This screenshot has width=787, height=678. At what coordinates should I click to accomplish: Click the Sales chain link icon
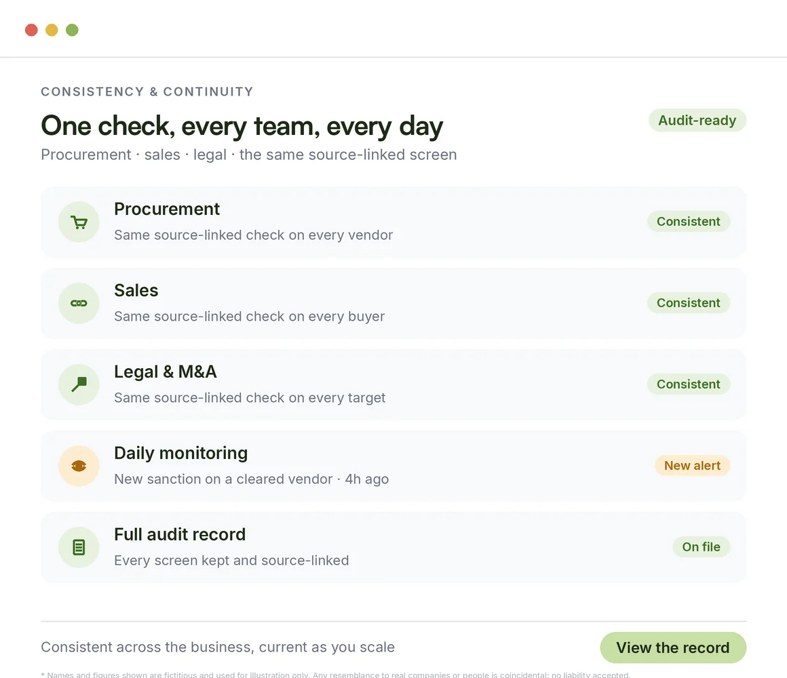[x=79, y=303]
